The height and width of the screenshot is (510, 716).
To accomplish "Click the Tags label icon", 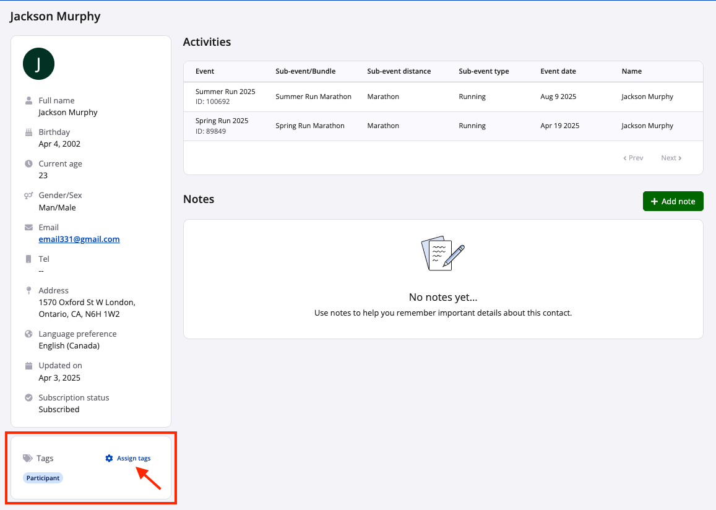I will [x=28, y=459].
